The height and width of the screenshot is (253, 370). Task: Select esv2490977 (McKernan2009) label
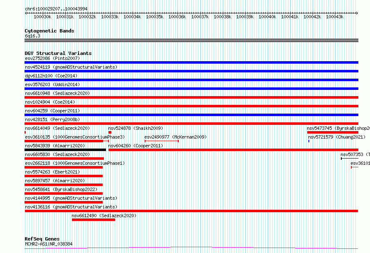pos(175,137)
